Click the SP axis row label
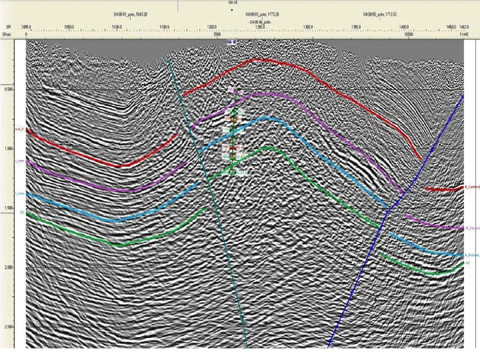The image size is (480, 360). point(9,27)
